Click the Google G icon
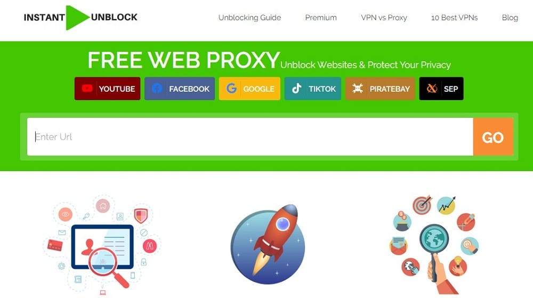 (231, 88)
